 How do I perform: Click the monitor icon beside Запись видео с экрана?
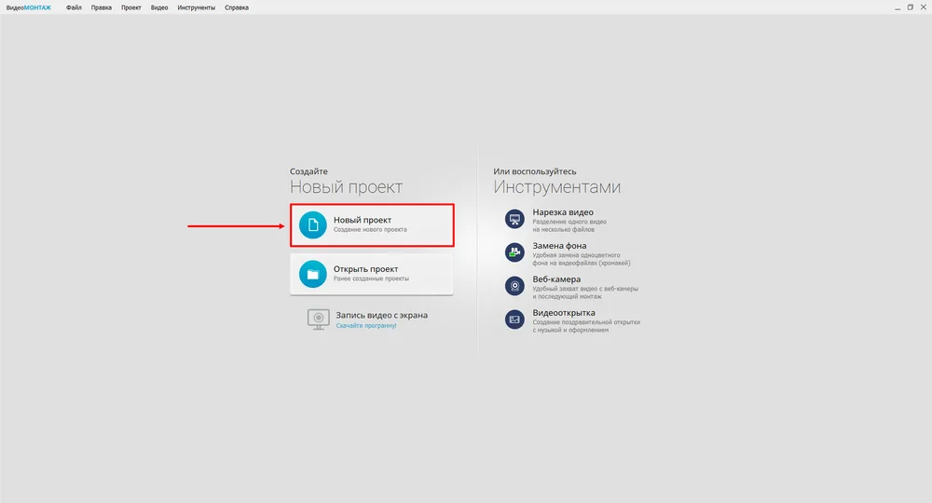click(x=318, y=319)
